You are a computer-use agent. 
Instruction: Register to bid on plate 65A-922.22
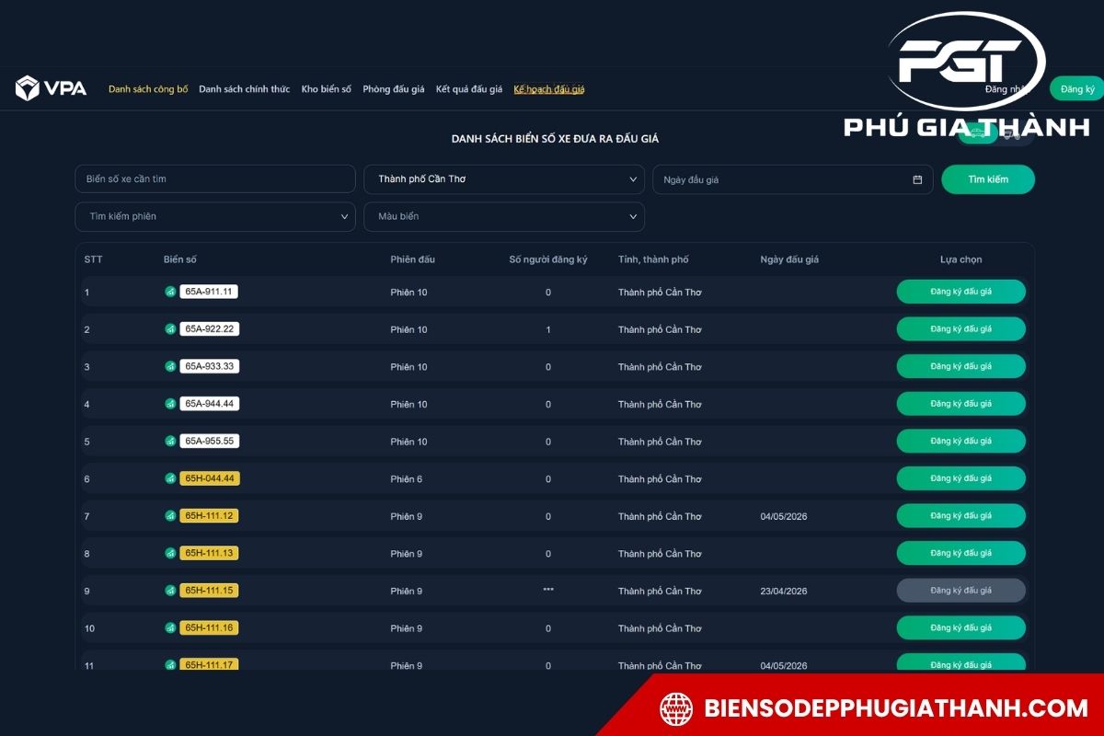(961, 329)
